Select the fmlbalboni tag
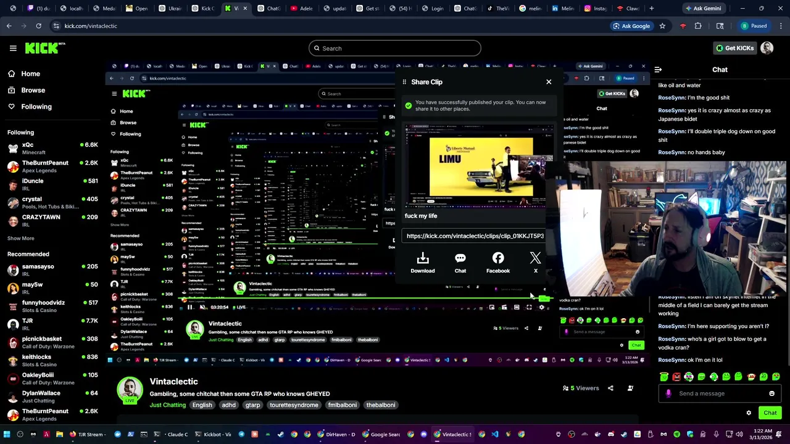Screen dimensions: 790x444 click(342, 405)
